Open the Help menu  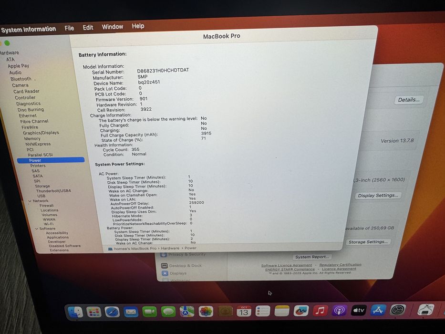(138, 26)
